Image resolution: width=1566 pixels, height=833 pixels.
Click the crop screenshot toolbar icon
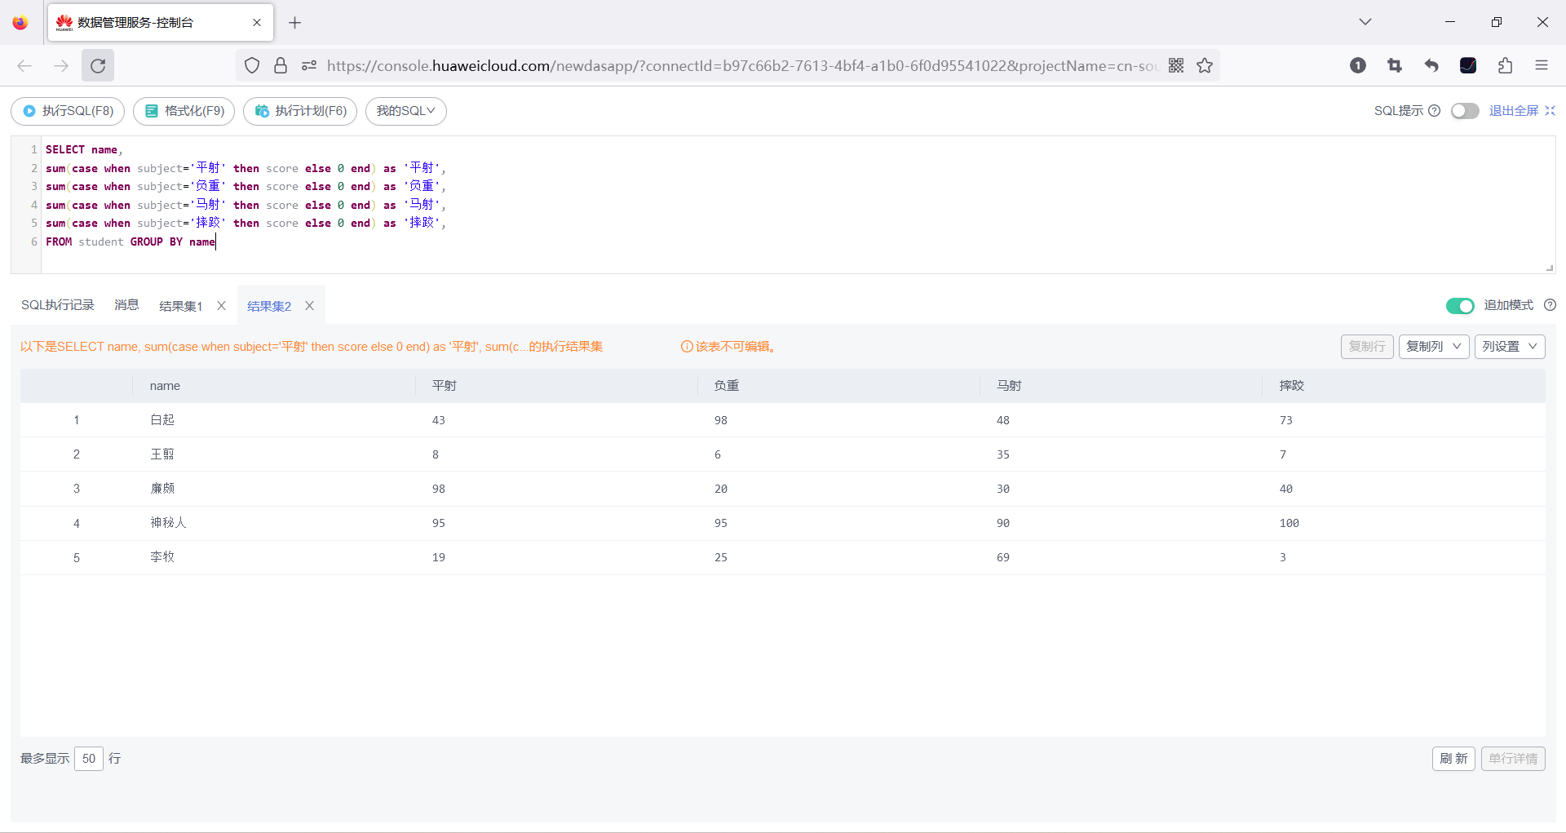(x=1395, y=65)
